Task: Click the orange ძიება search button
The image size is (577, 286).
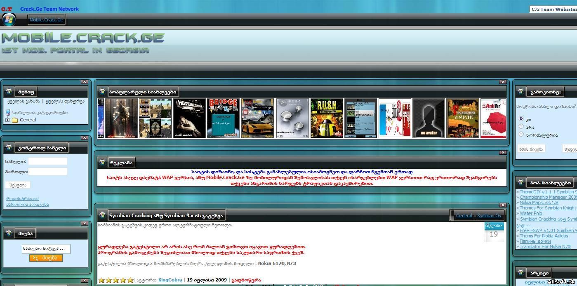Action: pos(46,258)
